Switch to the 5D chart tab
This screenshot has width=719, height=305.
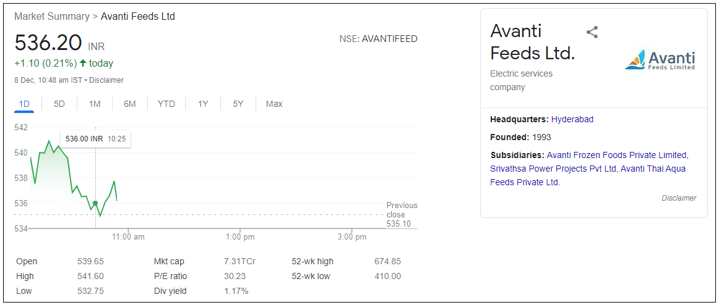pyautogui.click(x=59, y=104)
